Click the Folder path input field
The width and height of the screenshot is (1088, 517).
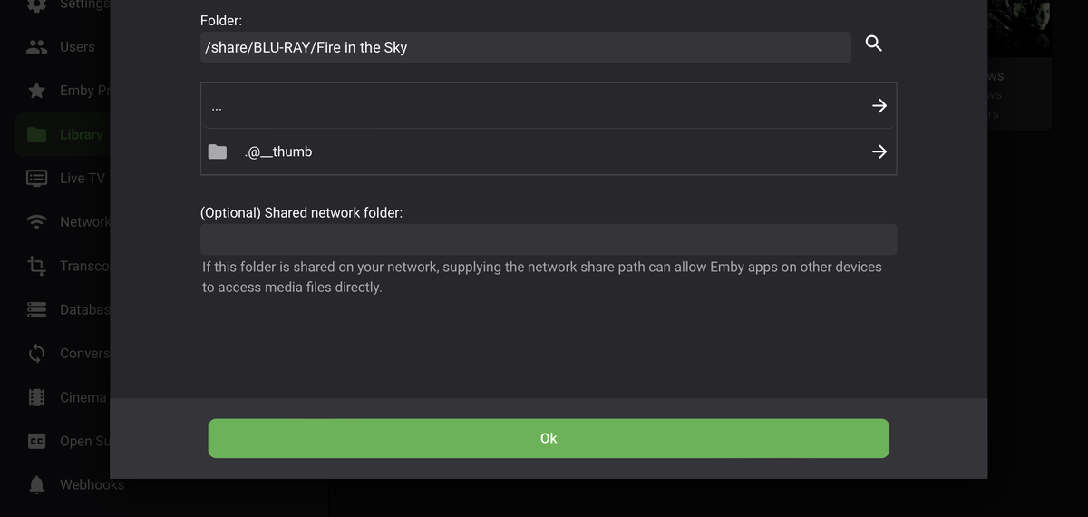[x=525, y=47]
